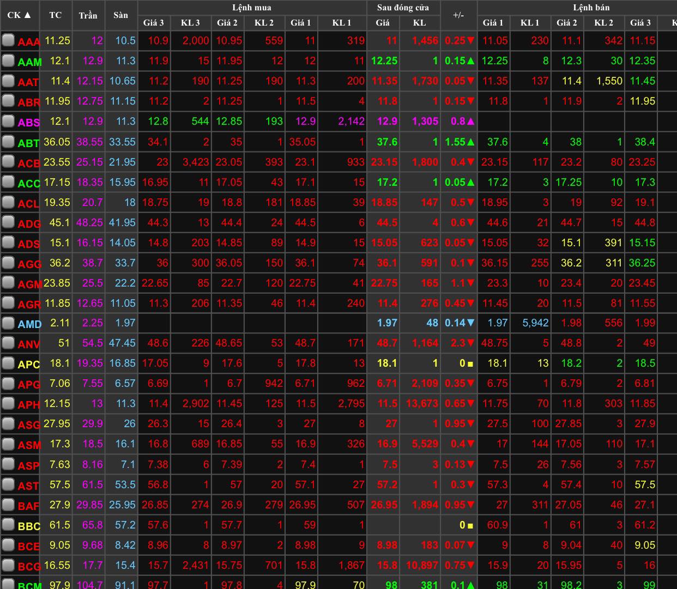Screen dimensions: 677x589
Task: Click the TC column header
Action: (x=56, y=15)
